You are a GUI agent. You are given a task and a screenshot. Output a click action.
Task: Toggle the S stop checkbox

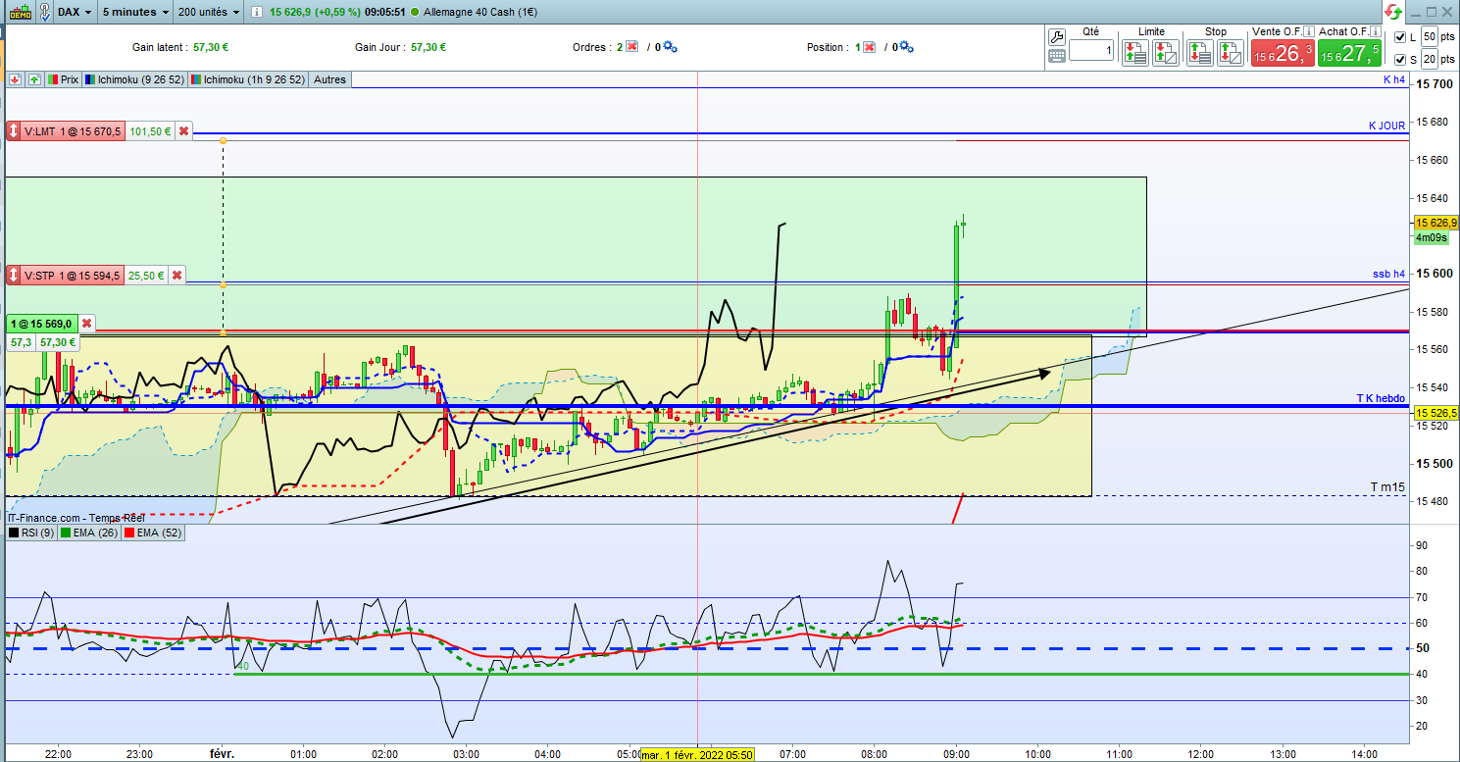[x=1399, y=60]
